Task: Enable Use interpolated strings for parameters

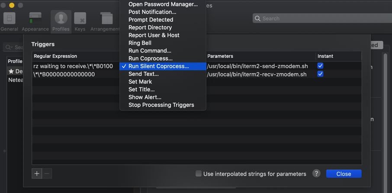Action: 199,174
